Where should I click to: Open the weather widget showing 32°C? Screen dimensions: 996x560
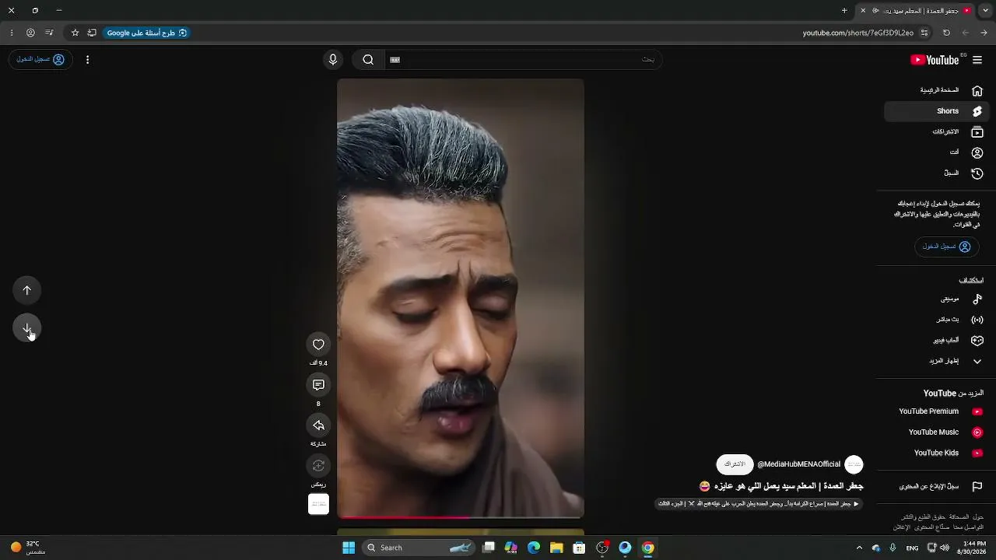(28, 548)
